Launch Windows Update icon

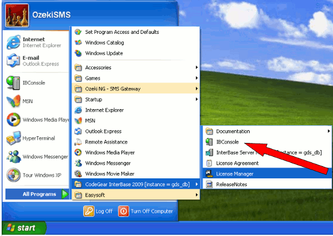tap(78, 53)
